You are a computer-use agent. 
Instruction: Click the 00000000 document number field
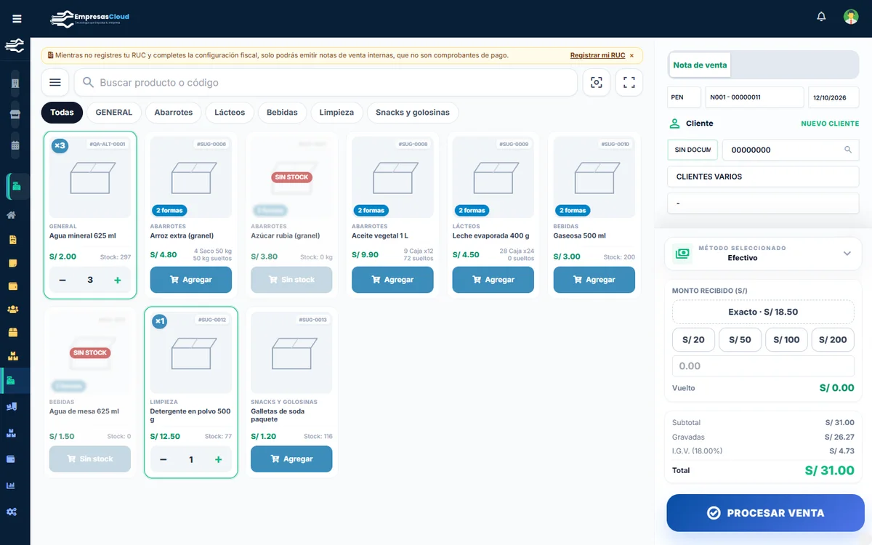[791, 150]
